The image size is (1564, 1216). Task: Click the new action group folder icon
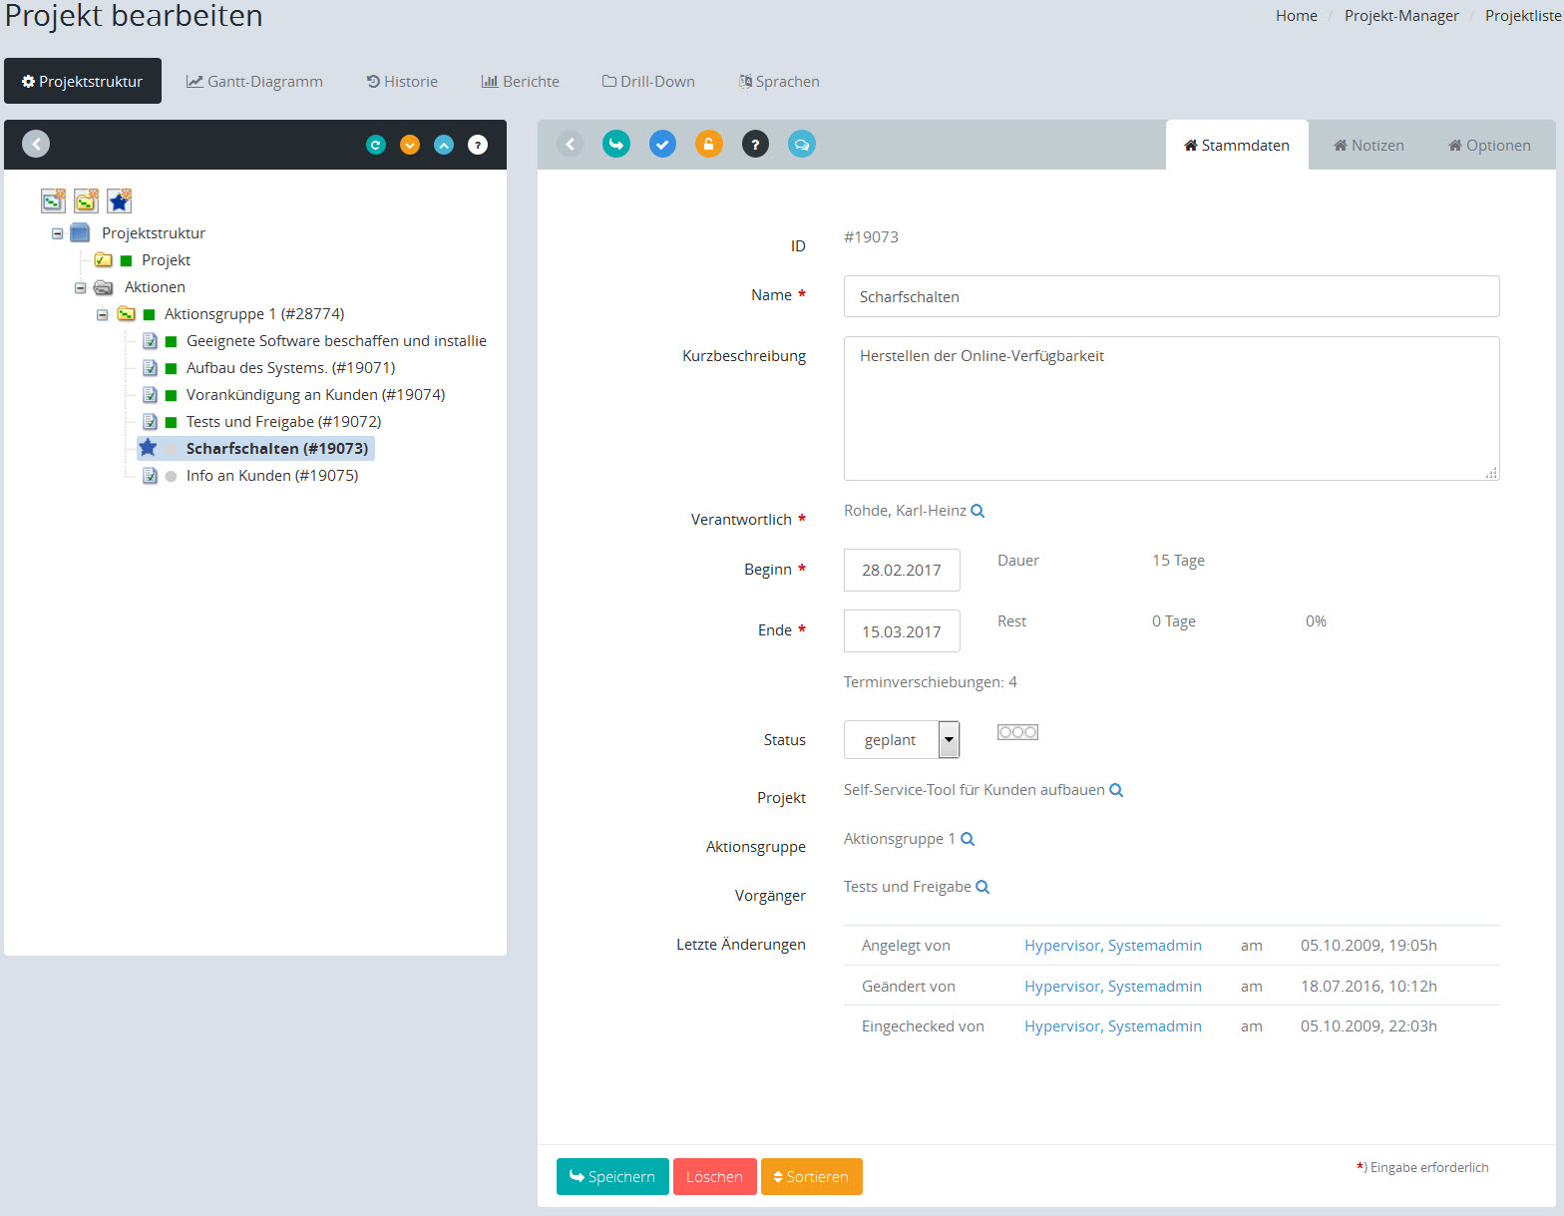(x=87, y=202)
